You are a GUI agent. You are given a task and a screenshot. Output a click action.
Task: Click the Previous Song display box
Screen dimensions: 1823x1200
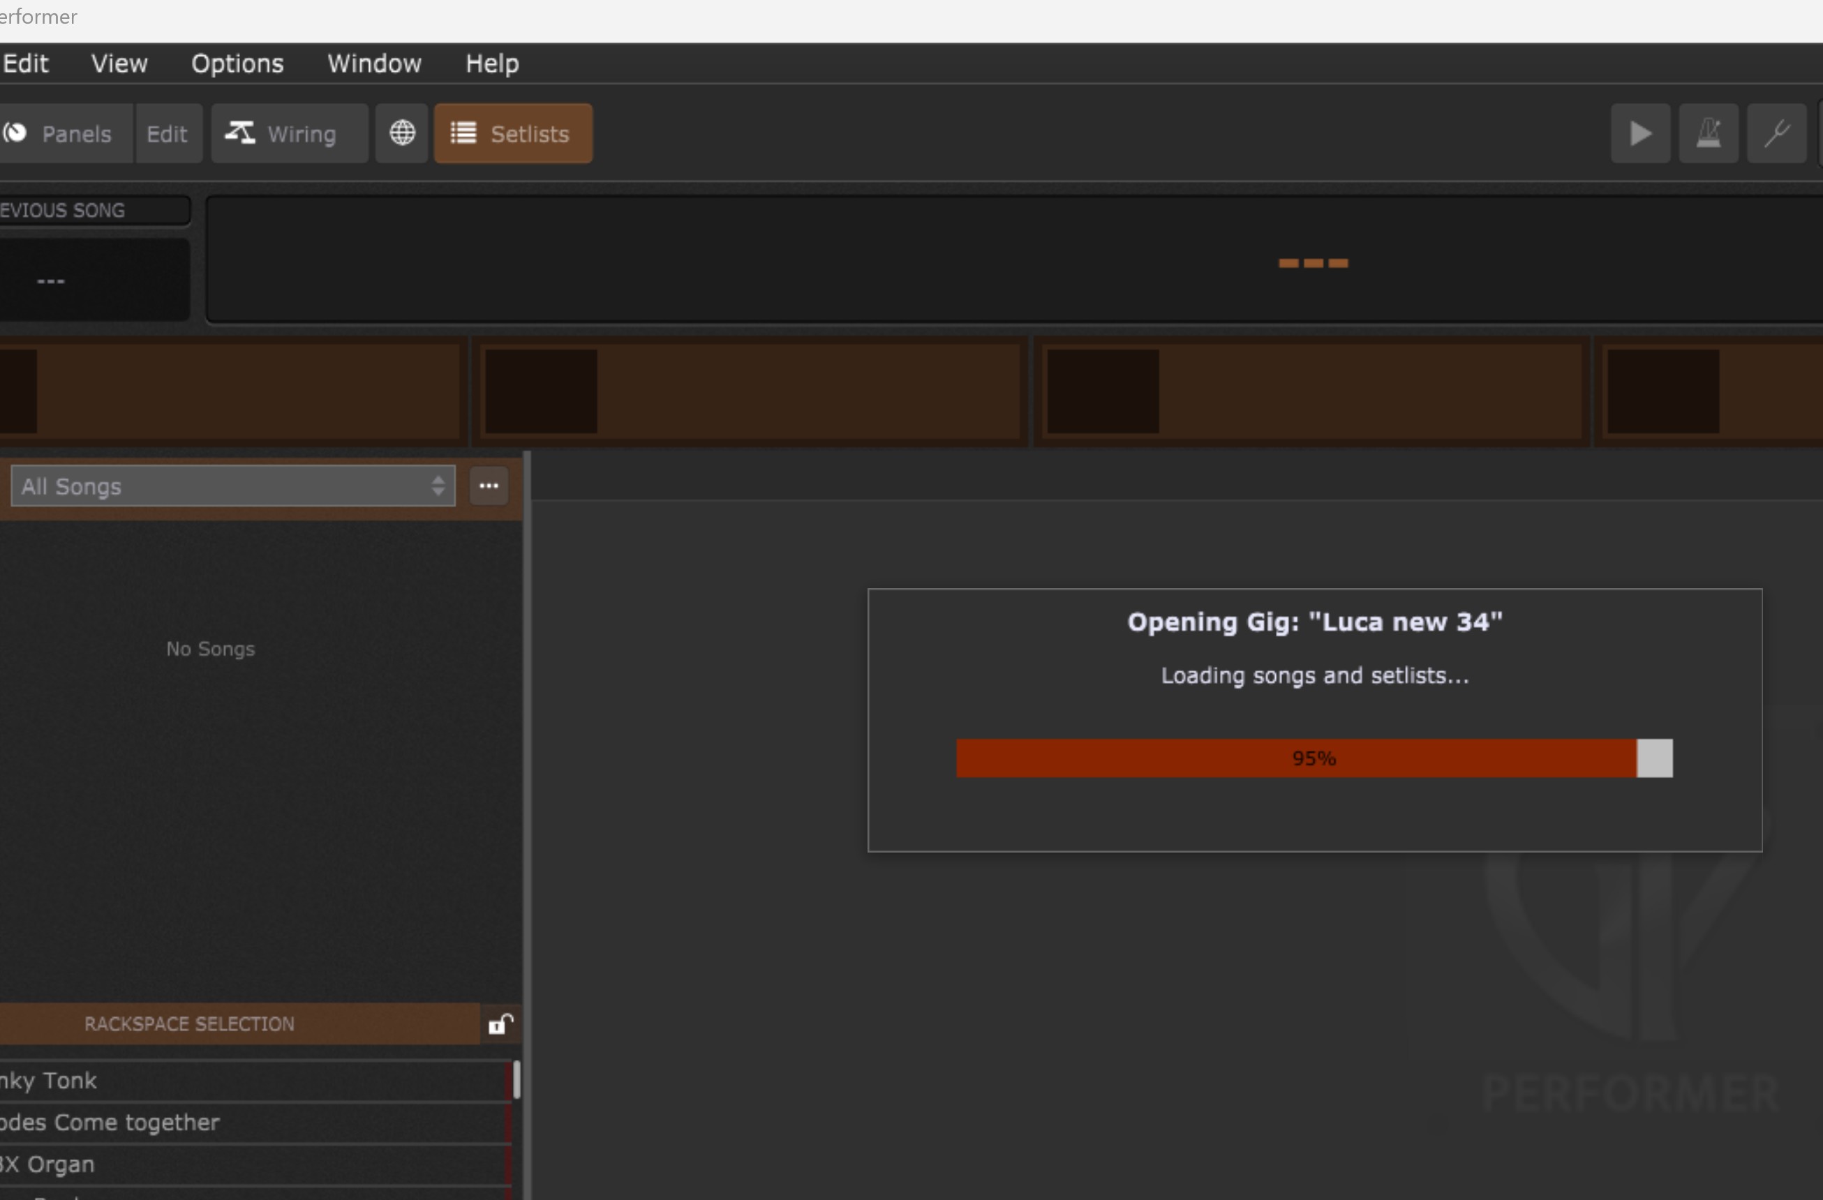click(92, 280)
